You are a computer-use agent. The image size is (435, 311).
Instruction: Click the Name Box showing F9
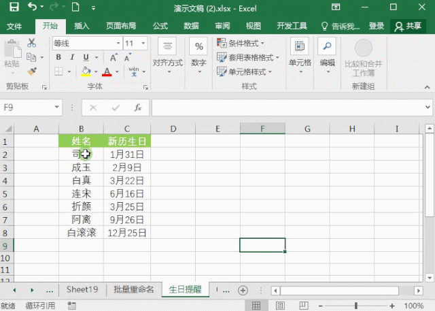(31, 108)
